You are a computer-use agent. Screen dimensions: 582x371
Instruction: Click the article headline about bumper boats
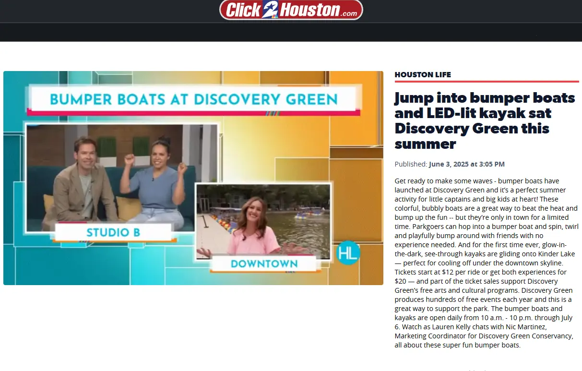(x=485, y=120)
